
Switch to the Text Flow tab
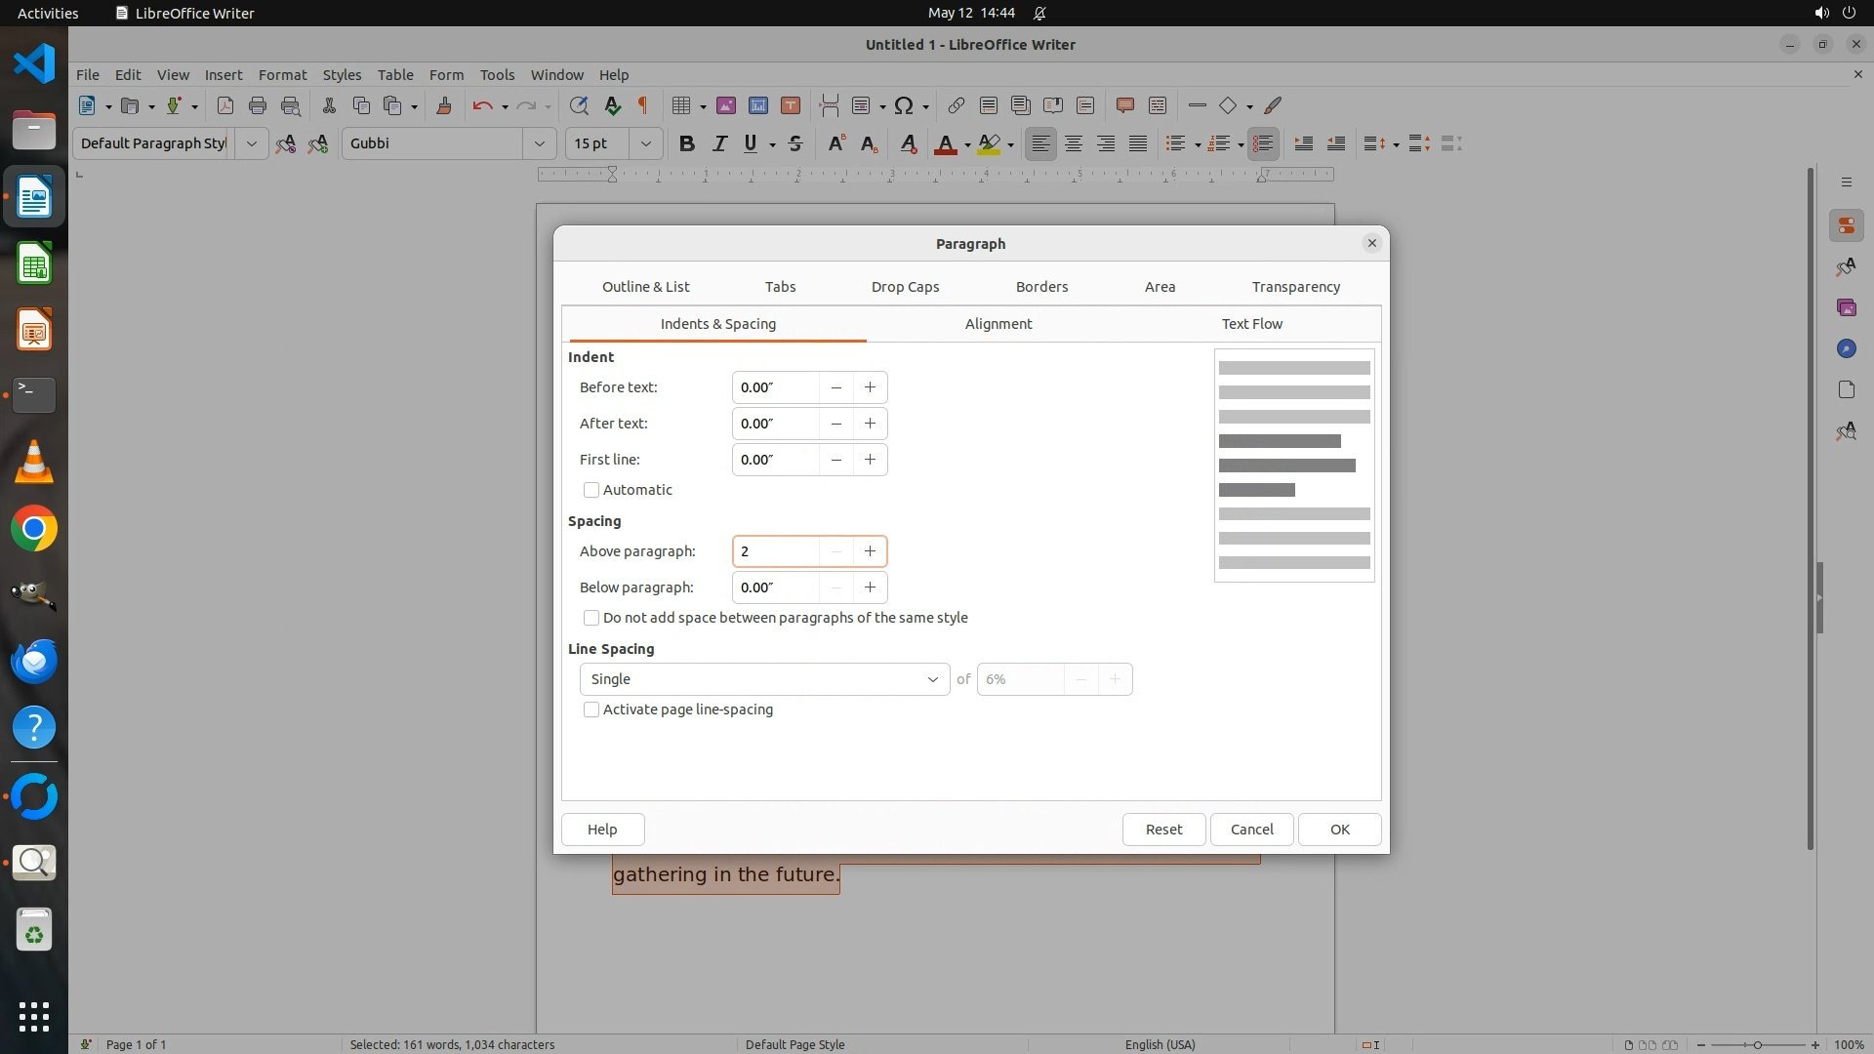point(1251,324)
